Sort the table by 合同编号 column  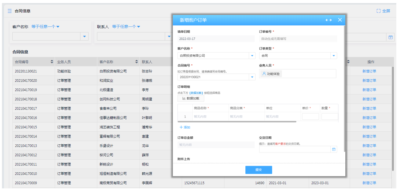52,62
